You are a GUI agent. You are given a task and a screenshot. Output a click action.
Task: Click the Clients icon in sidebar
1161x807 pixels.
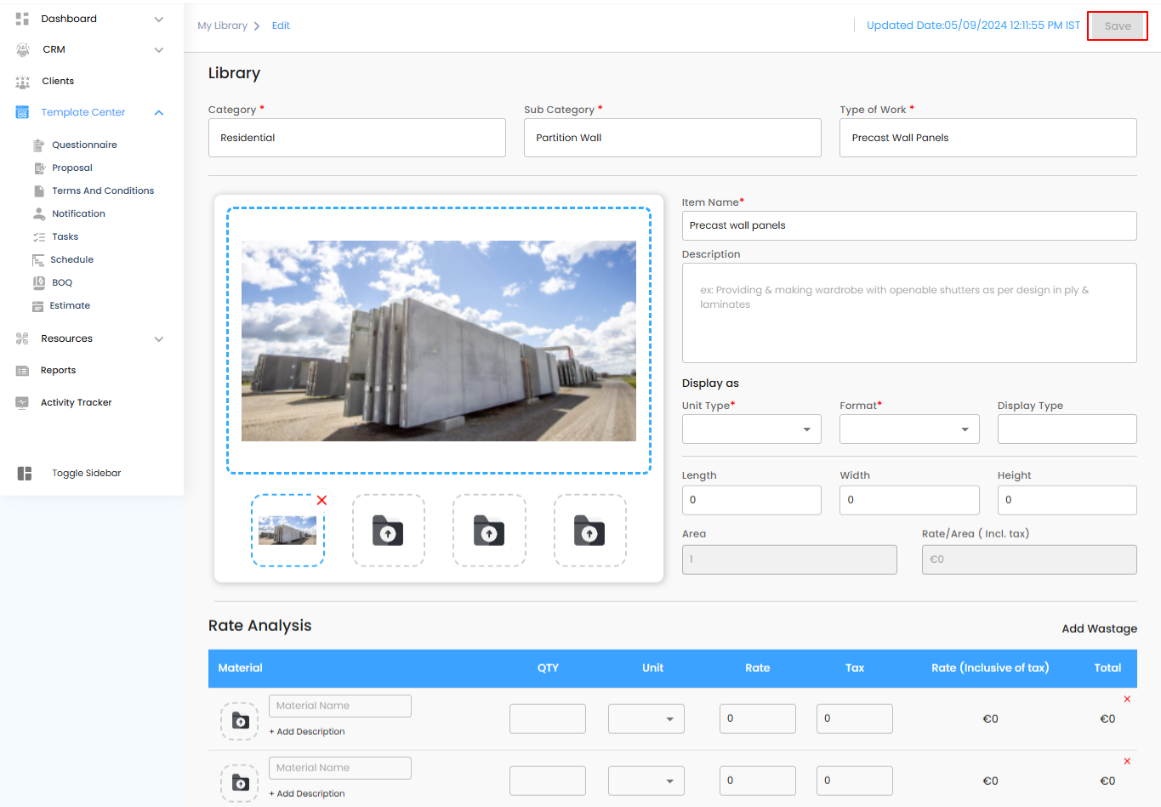22,82
